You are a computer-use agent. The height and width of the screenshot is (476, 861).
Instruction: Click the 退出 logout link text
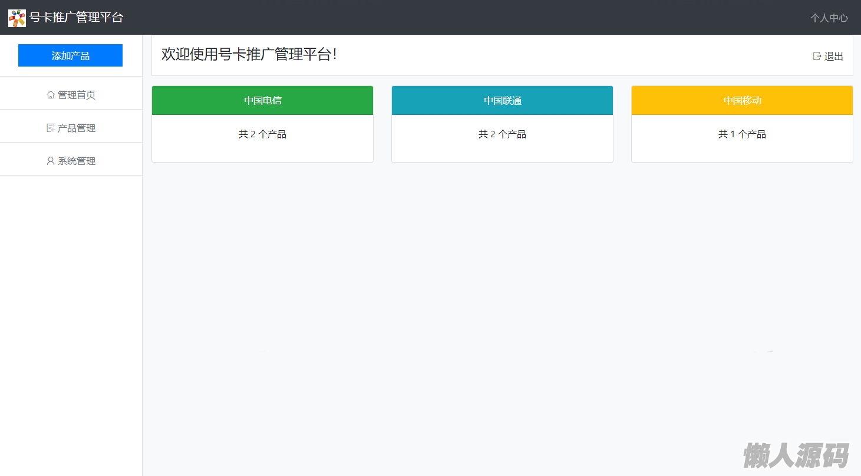[x=834, y=57]
